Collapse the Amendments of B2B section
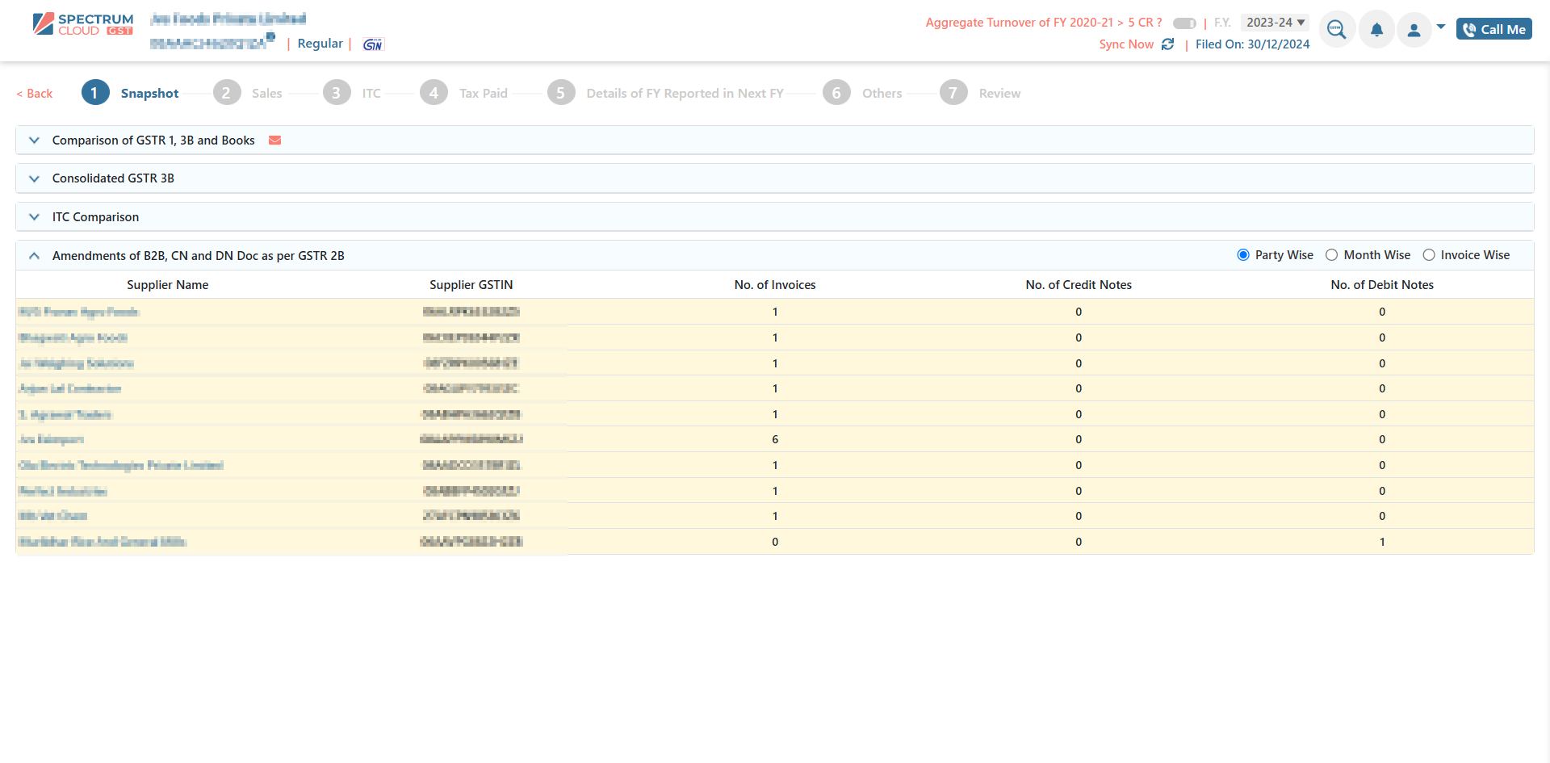 point(34,256)
